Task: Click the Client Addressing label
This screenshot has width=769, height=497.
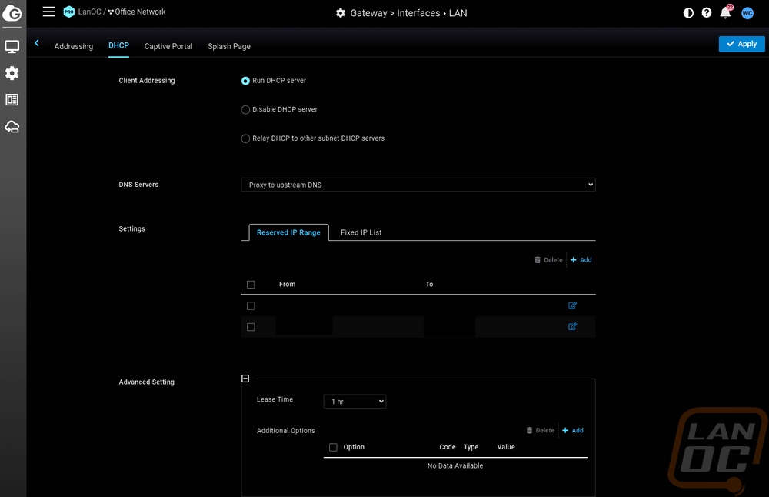Action: pos(147,81)
